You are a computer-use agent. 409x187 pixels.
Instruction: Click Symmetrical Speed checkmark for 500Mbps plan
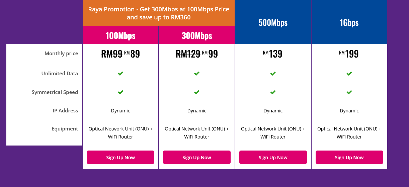click(x=273, y=92)
